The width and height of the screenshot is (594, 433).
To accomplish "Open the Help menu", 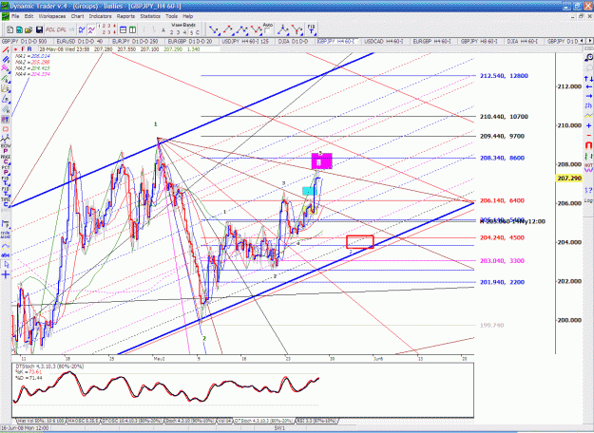I will click(x=188, y=16).
